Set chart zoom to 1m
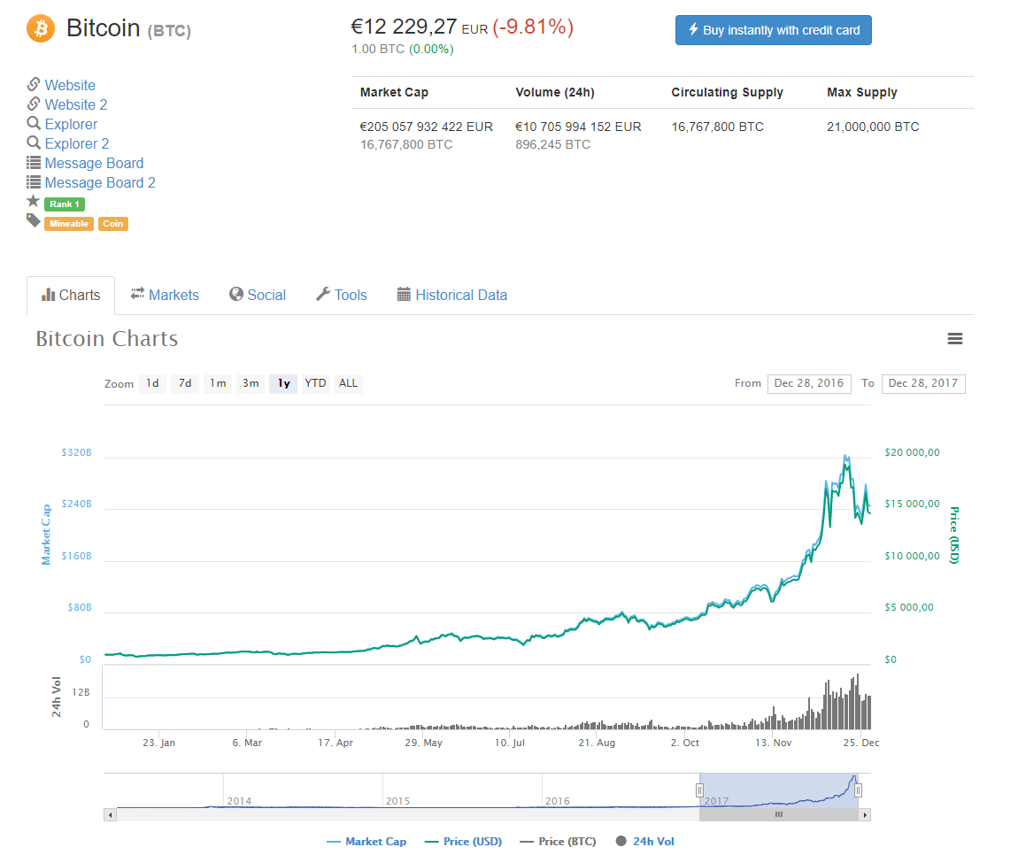Screen dimensions: 1018x855 coord(218,383)
